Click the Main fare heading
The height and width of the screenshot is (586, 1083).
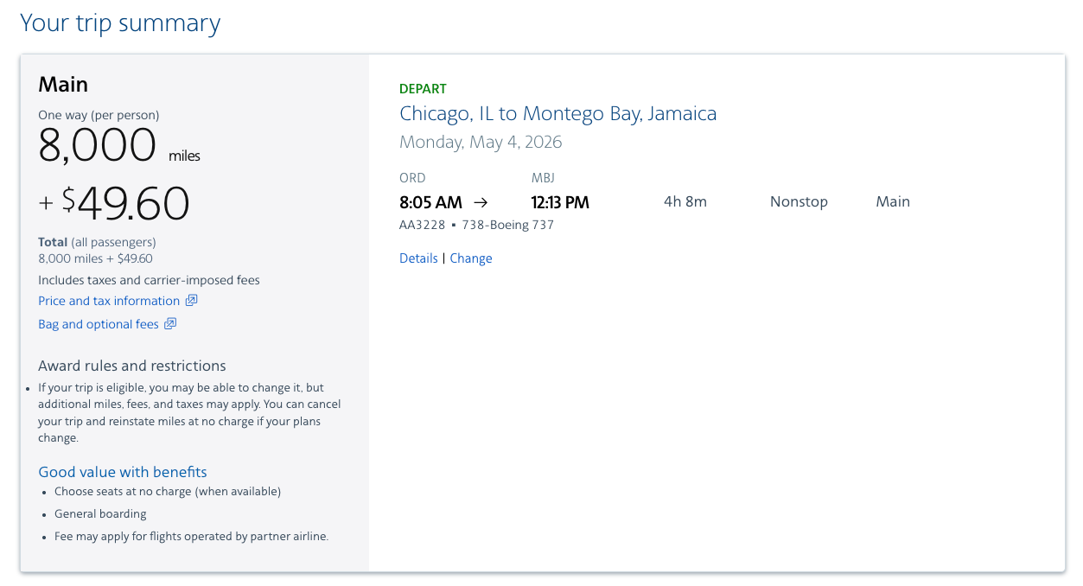point(63,84)
